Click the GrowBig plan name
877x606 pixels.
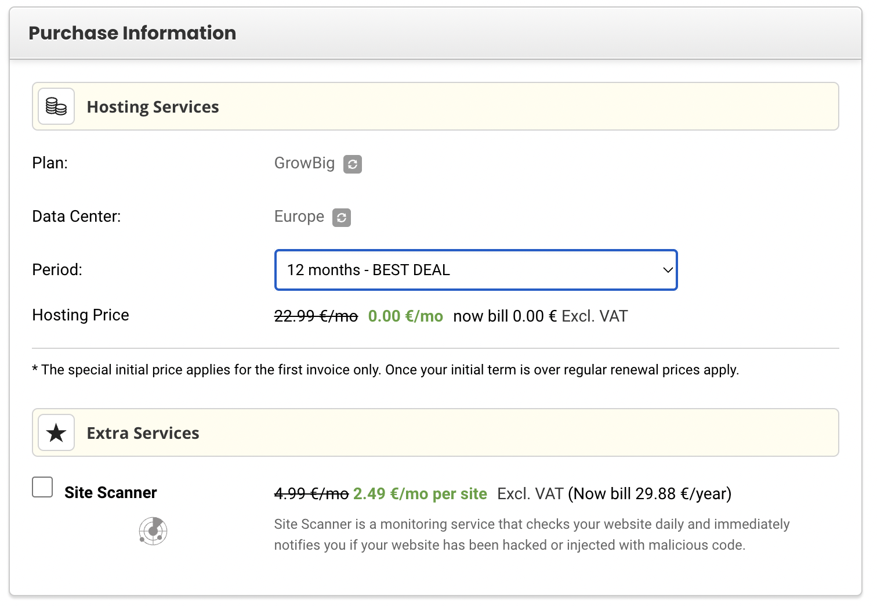coord(305,163)
